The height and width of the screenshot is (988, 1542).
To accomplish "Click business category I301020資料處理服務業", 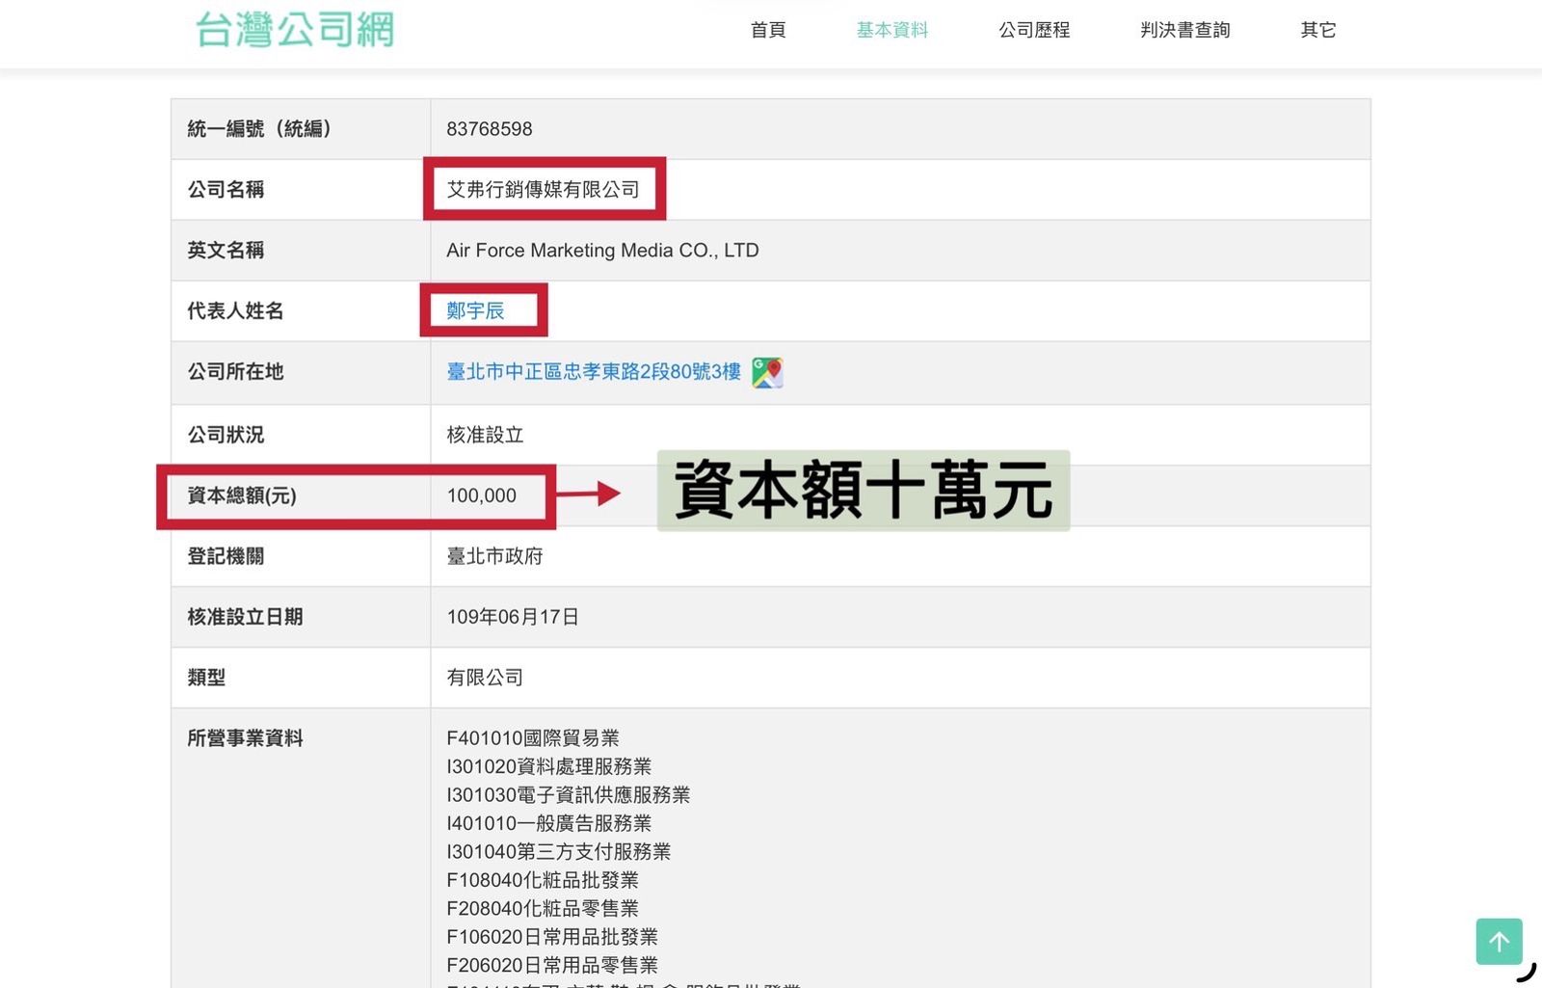I will [x=548, y=766].
